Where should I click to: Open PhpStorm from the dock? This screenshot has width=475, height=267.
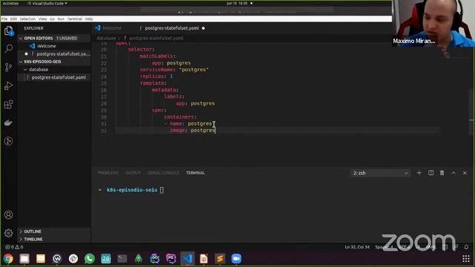171,259
